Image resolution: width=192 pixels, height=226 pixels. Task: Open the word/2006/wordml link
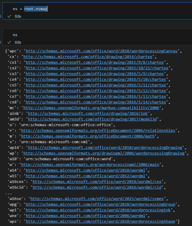point(85,216)
